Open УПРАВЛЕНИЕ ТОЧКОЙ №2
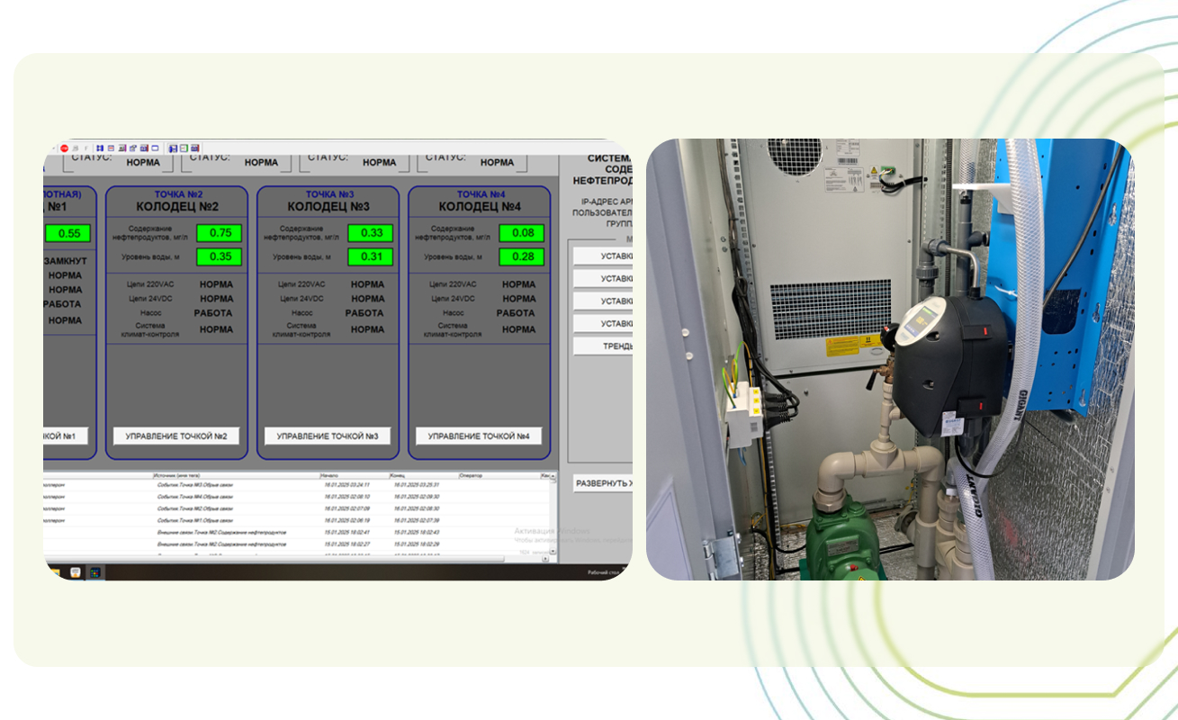This screenshot has height=720, width=1178. [x=176, y=436]
